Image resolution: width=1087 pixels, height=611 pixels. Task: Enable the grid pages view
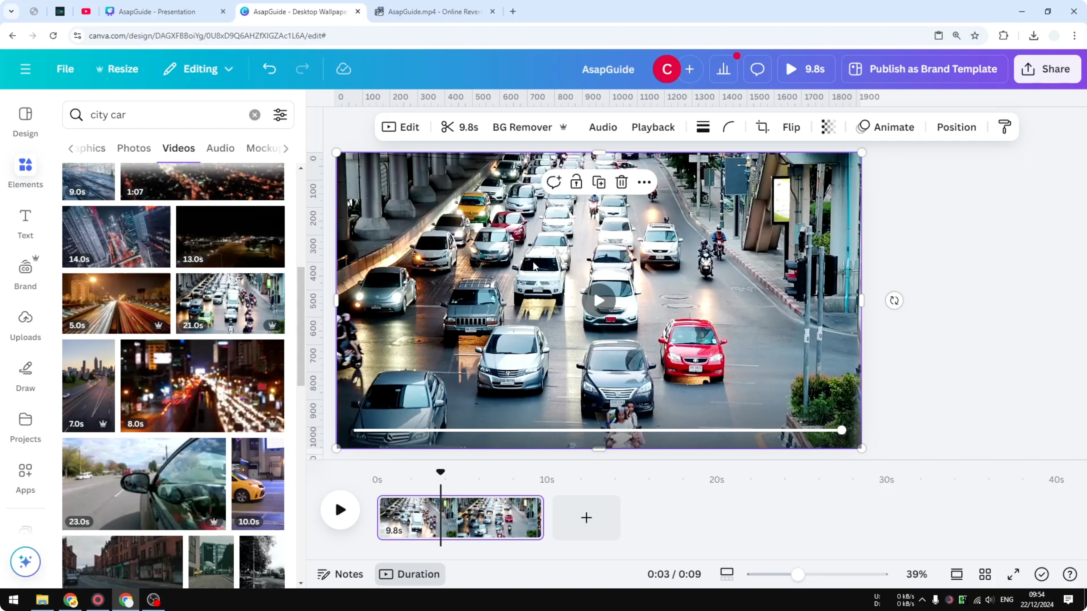(985, 574)
